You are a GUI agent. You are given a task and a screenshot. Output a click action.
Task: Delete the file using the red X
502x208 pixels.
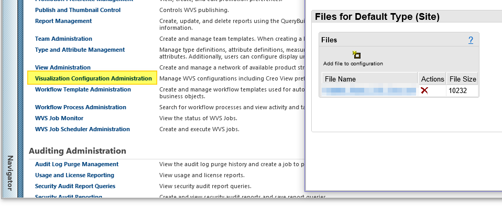click(x=424, y=90)
